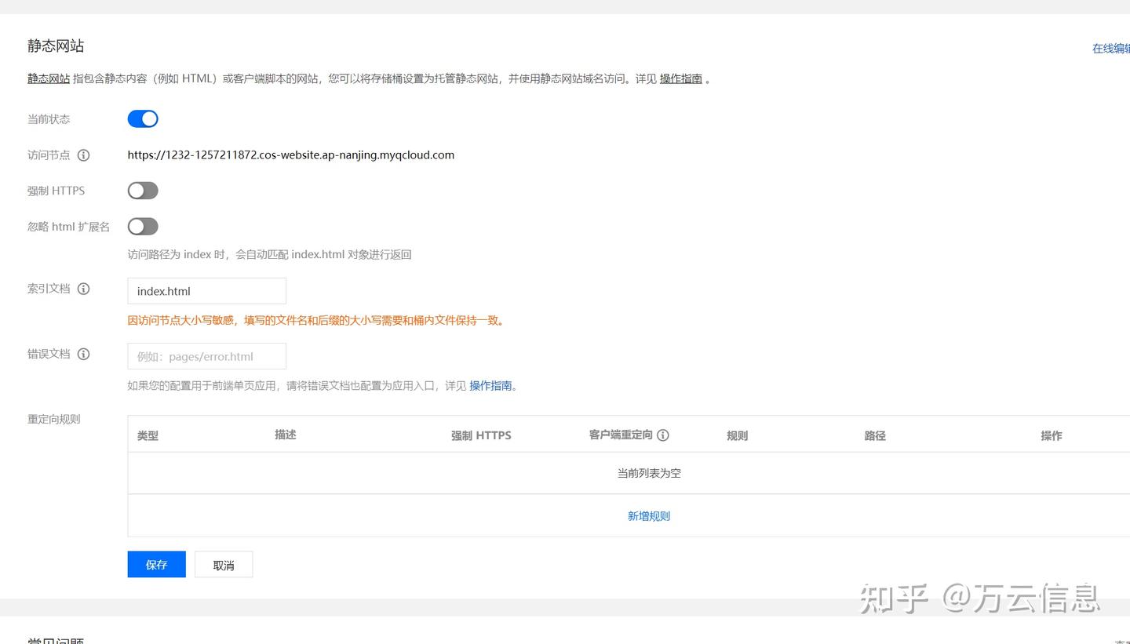Click the 取消 button
Image resolution: width=1130 pixels, height=644 pixels.
point(224,564)
